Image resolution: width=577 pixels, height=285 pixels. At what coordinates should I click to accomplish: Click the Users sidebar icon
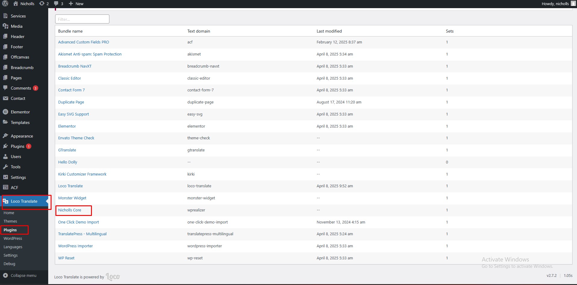[5, 157]
